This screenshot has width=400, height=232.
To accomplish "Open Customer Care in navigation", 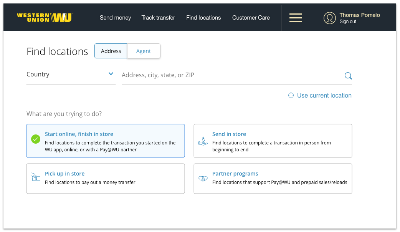I will coord(251,18).
